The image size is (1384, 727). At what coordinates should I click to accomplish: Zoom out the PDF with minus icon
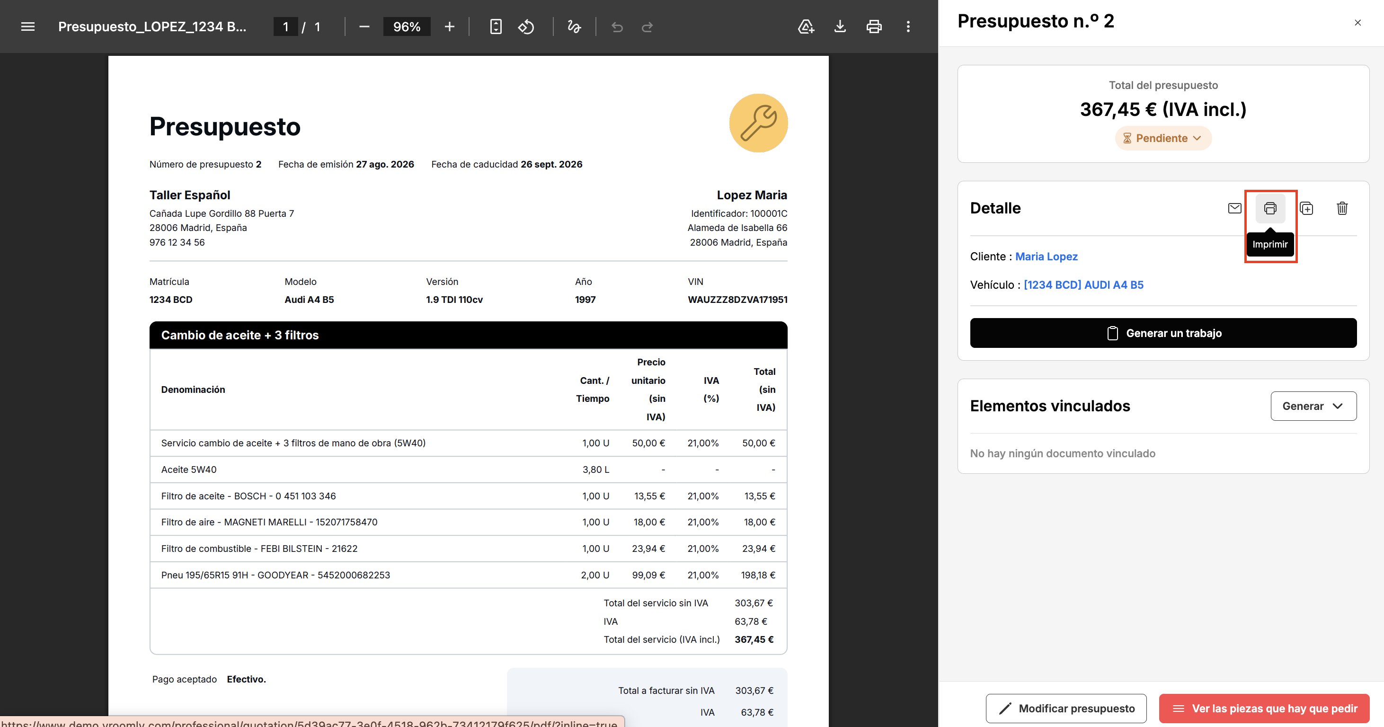click(x=364, y=27)
